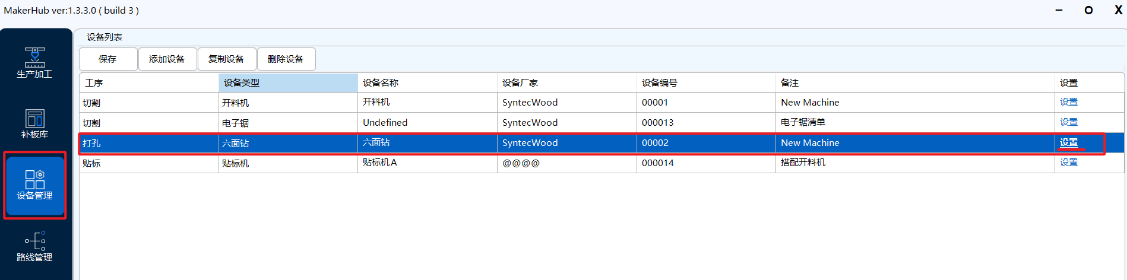Image resolution: width=1127 pixels, height=280 pixels.
Task: Open 设置 link for the 六面钻 row
Action: (x=1068, y=142)
